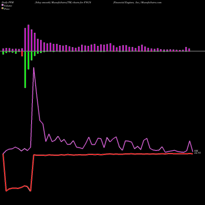
Task: Click the 'Price' legend label
Action: pyautogui.click(x=7, y=9)
